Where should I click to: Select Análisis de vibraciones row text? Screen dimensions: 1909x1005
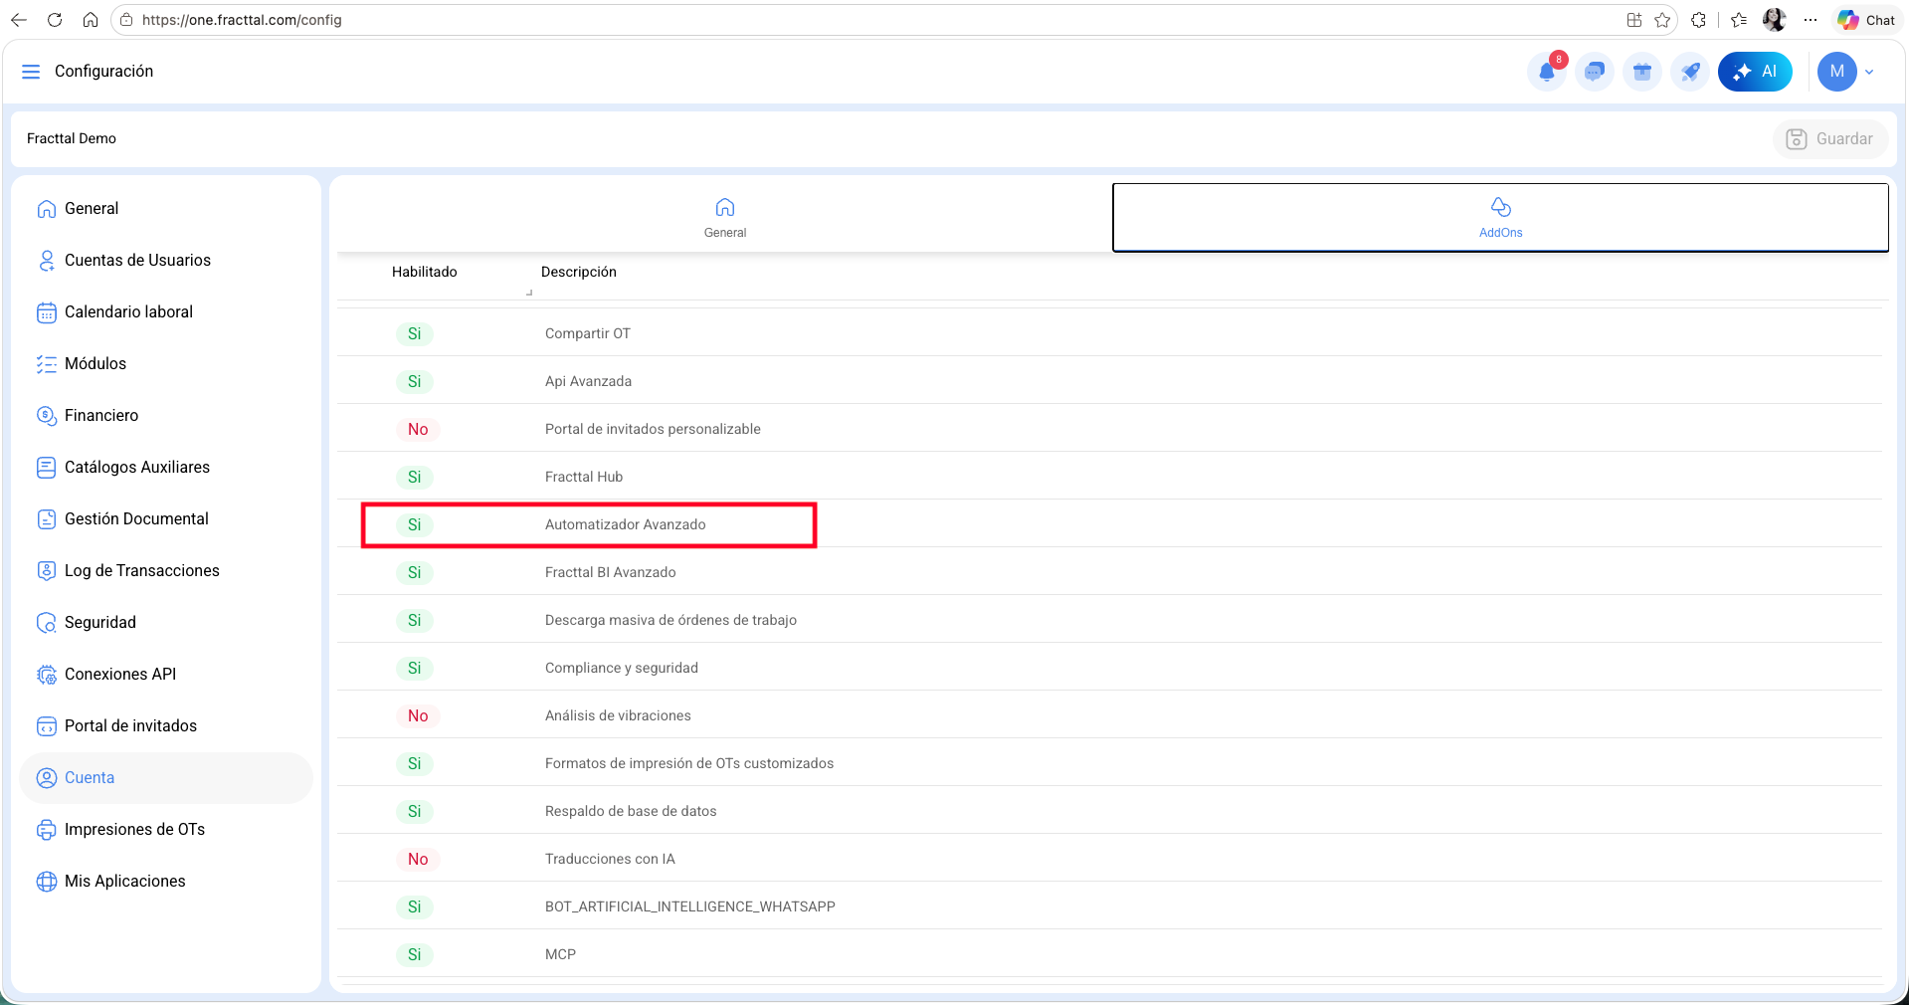[x=618, y=716]
